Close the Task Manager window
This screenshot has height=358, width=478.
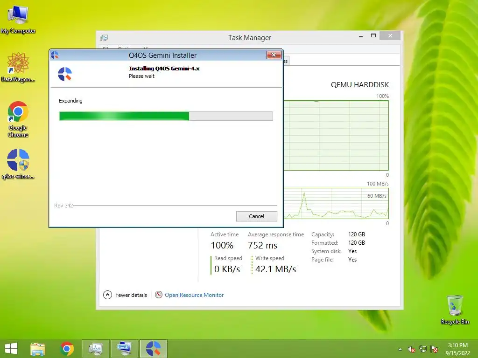pyautogui.click(x=390, y=36)
